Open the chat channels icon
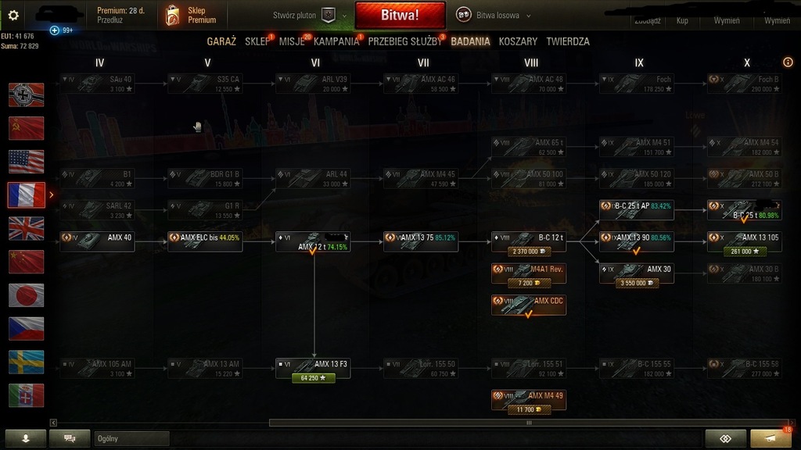The image size is (801, 450). pyautogui.click(x=70, y=438)
